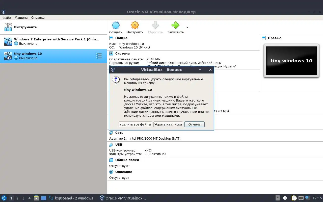
Task: Click the 'Windows 10 (64-bit)' OS value
Action: (134, 47)
